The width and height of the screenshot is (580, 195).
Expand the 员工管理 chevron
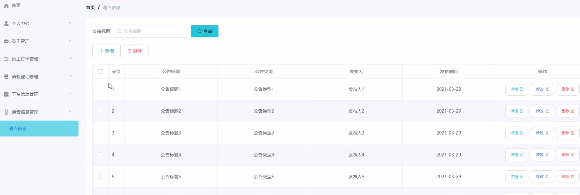[x=70, y=40]
